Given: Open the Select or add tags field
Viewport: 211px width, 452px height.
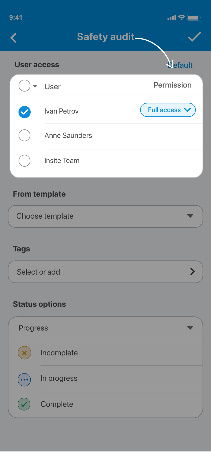Looking at the screenshot, I should point(105,272).
